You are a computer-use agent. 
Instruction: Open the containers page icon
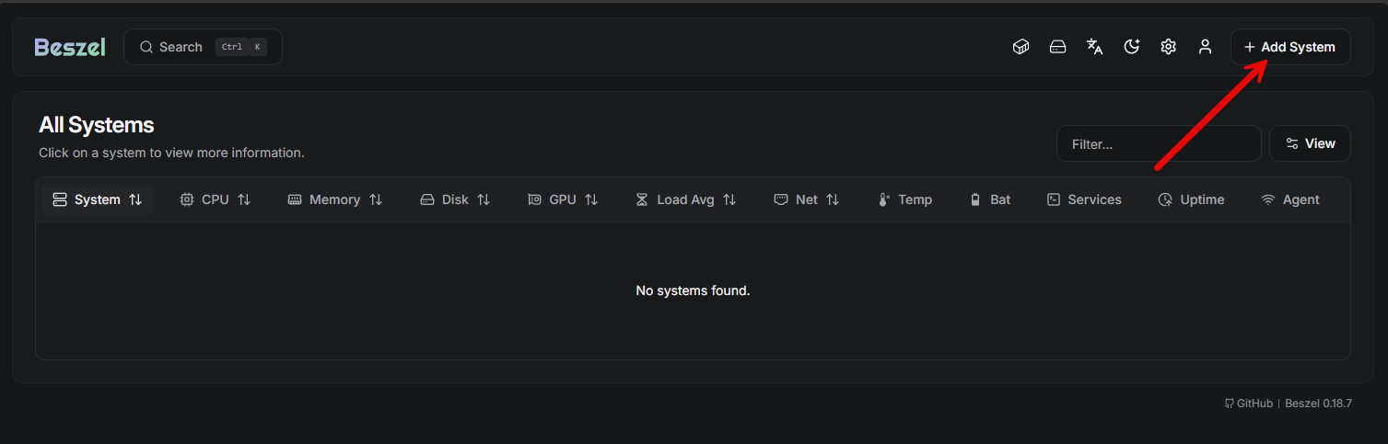(x=1021, y=47)
